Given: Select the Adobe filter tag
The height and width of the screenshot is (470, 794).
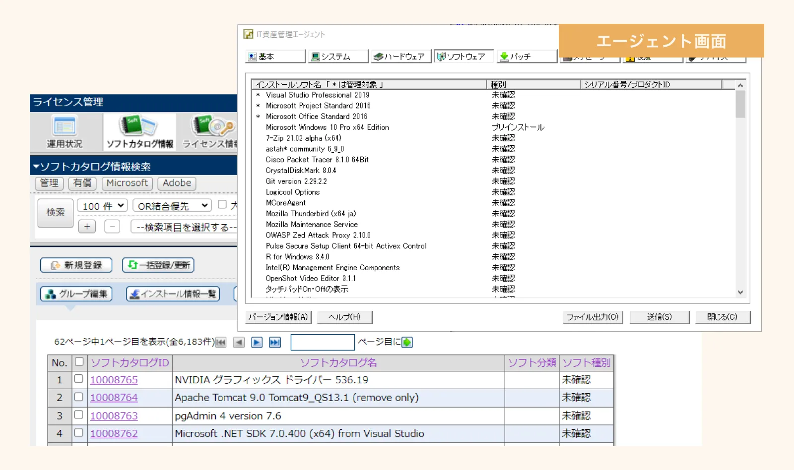Looking at the screenshot, I should (177, 183).
